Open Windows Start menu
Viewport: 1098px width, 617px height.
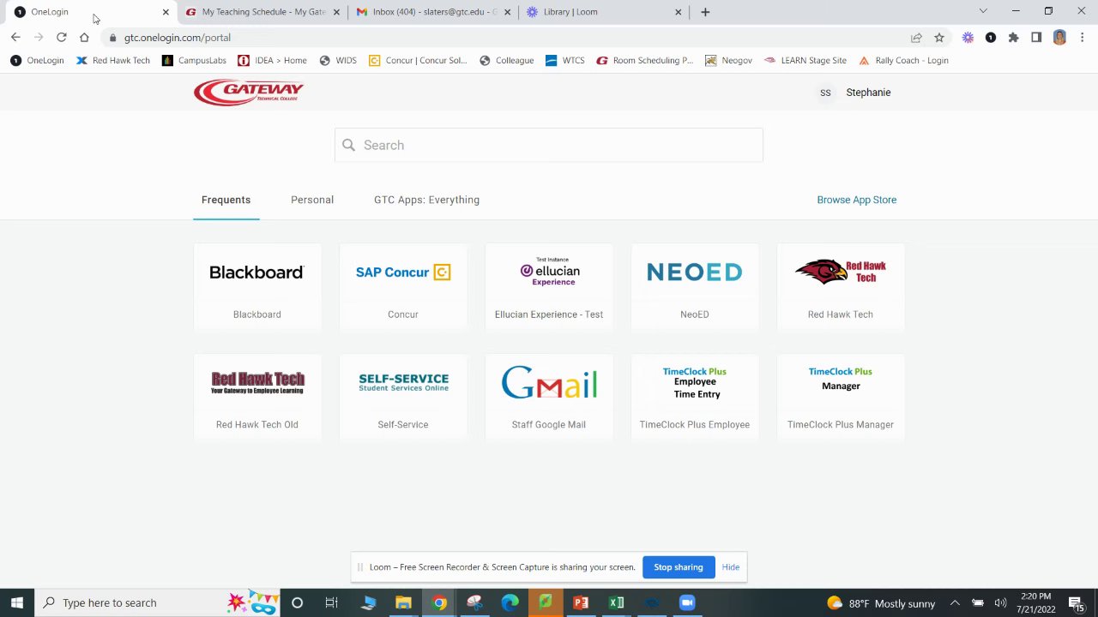[17, 602]
